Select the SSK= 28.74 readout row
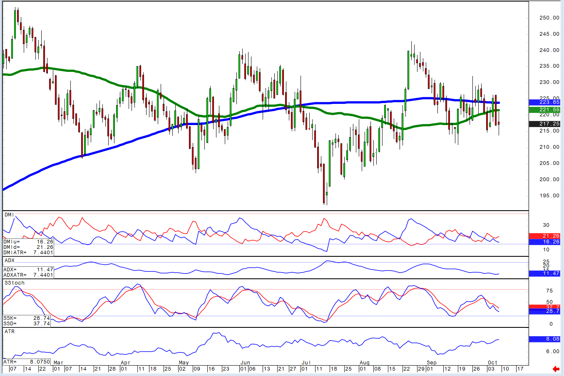The height and width of the screenshot is (376, 564). pos(27,318)
